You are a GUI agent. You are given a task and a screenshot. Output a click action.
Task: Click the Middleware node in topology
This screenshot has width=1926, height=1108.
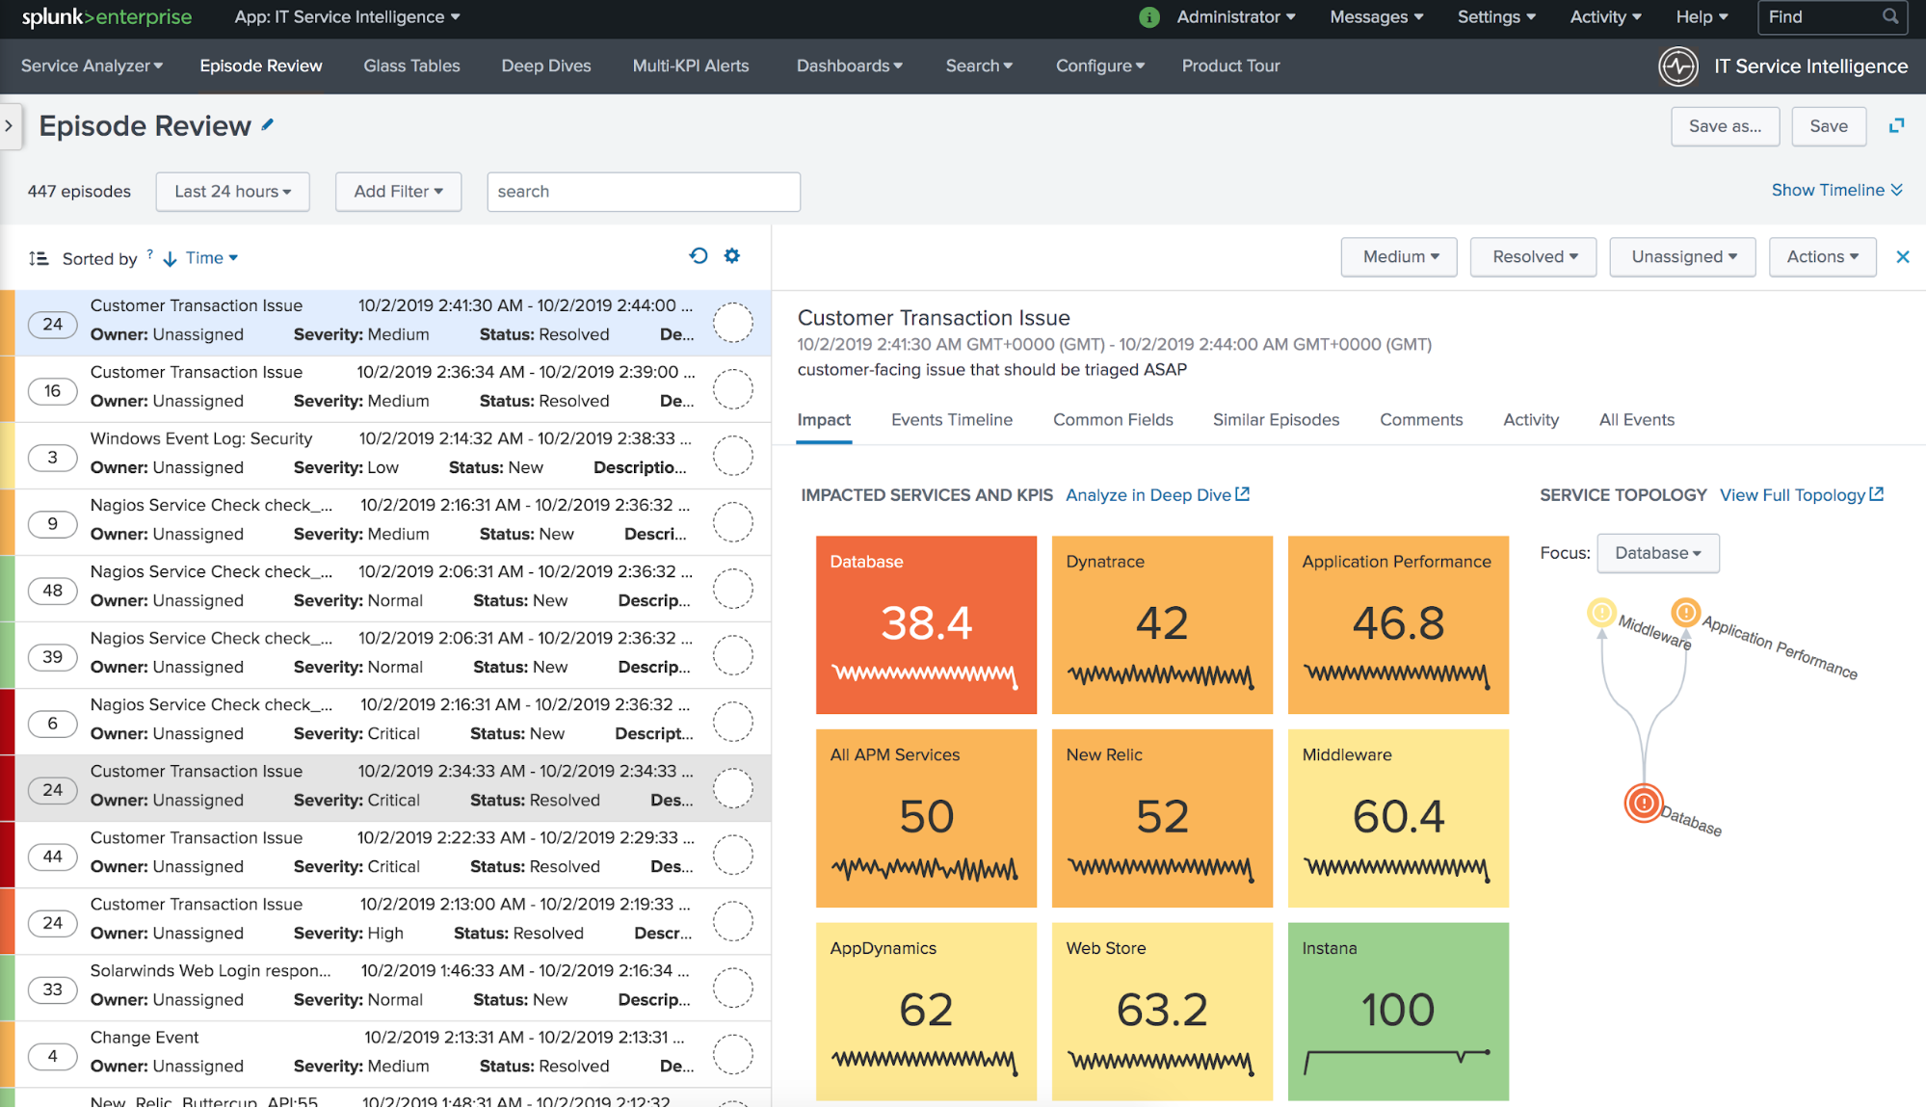[1601, 612]
